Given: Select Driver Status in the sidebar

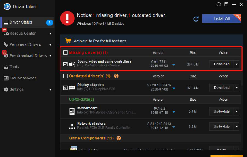Looking at the screenshot, I should click(x=27, y=22).
